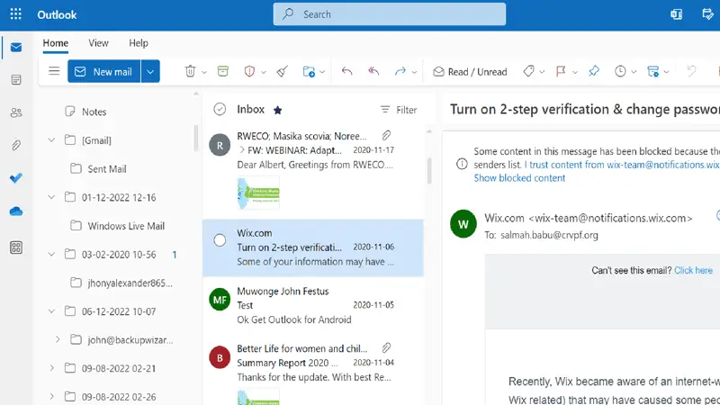Open the To Do checkmark app
Image resolution: width=720 pixels, height=405 pixels.
pyautogui.click(x=16, y=178)
